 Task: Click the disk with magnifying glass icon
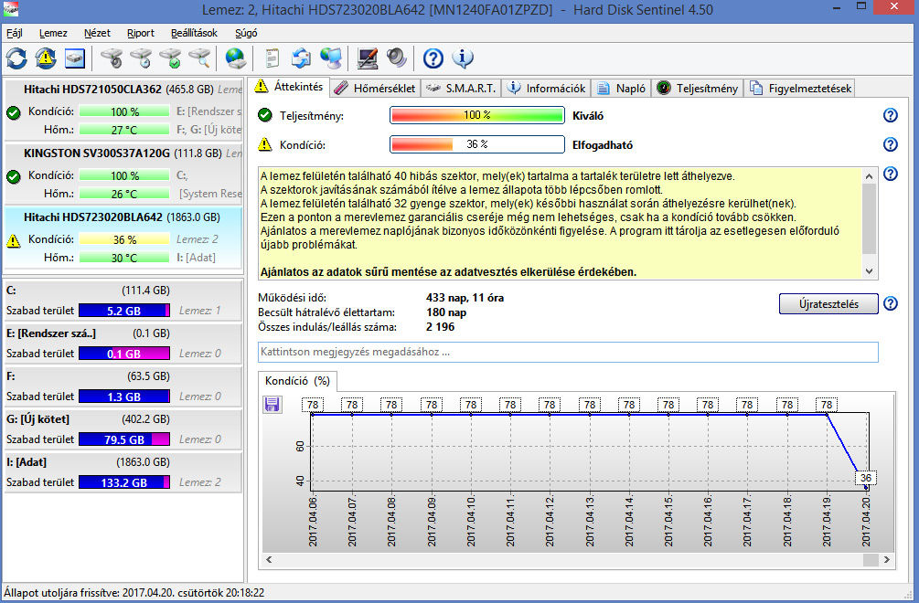coord(199,58)
